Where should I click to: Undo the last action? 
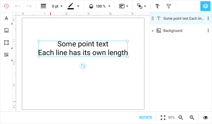(17, 6)
